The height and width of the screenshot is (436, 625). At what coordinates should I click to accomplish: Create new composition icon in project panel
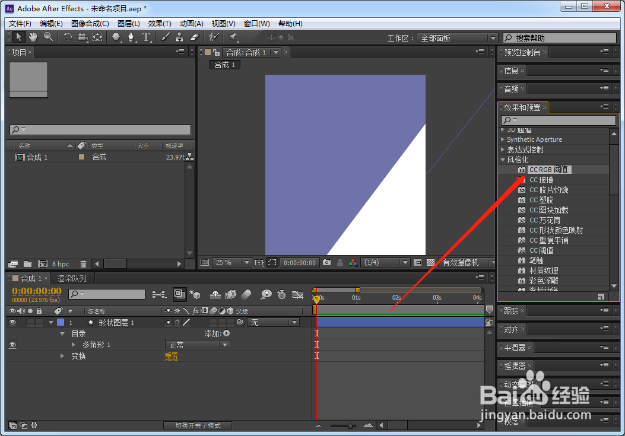coord(43,264)
